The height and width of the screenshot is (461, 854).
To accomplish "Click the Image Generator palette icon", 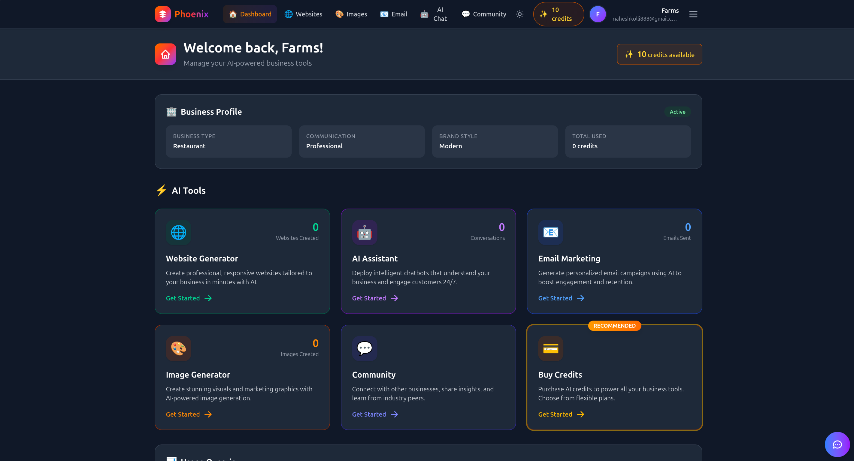I will coord(178,348).
